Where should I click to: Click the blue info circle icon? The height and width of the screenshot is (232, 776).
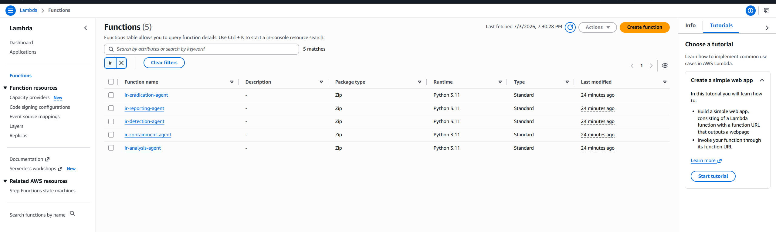tap(751, 11)
